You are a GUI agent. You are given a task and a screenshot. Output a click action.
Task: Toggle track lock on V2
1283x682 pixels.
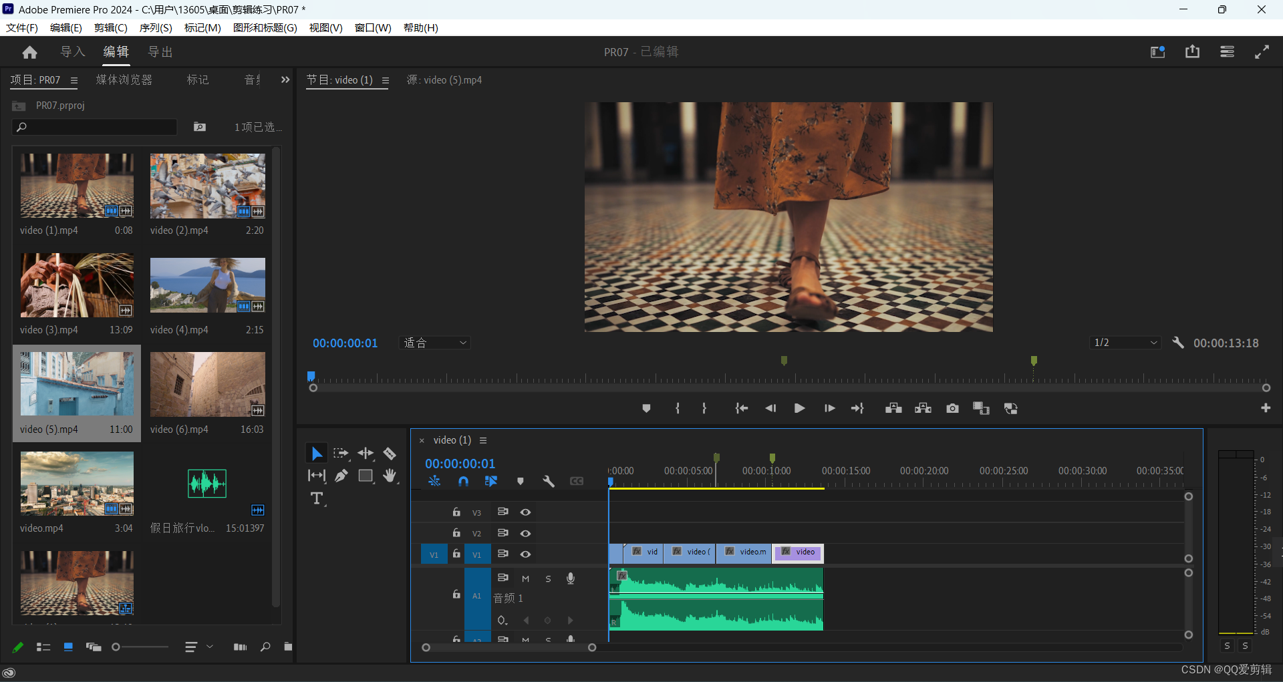point(456,533)
